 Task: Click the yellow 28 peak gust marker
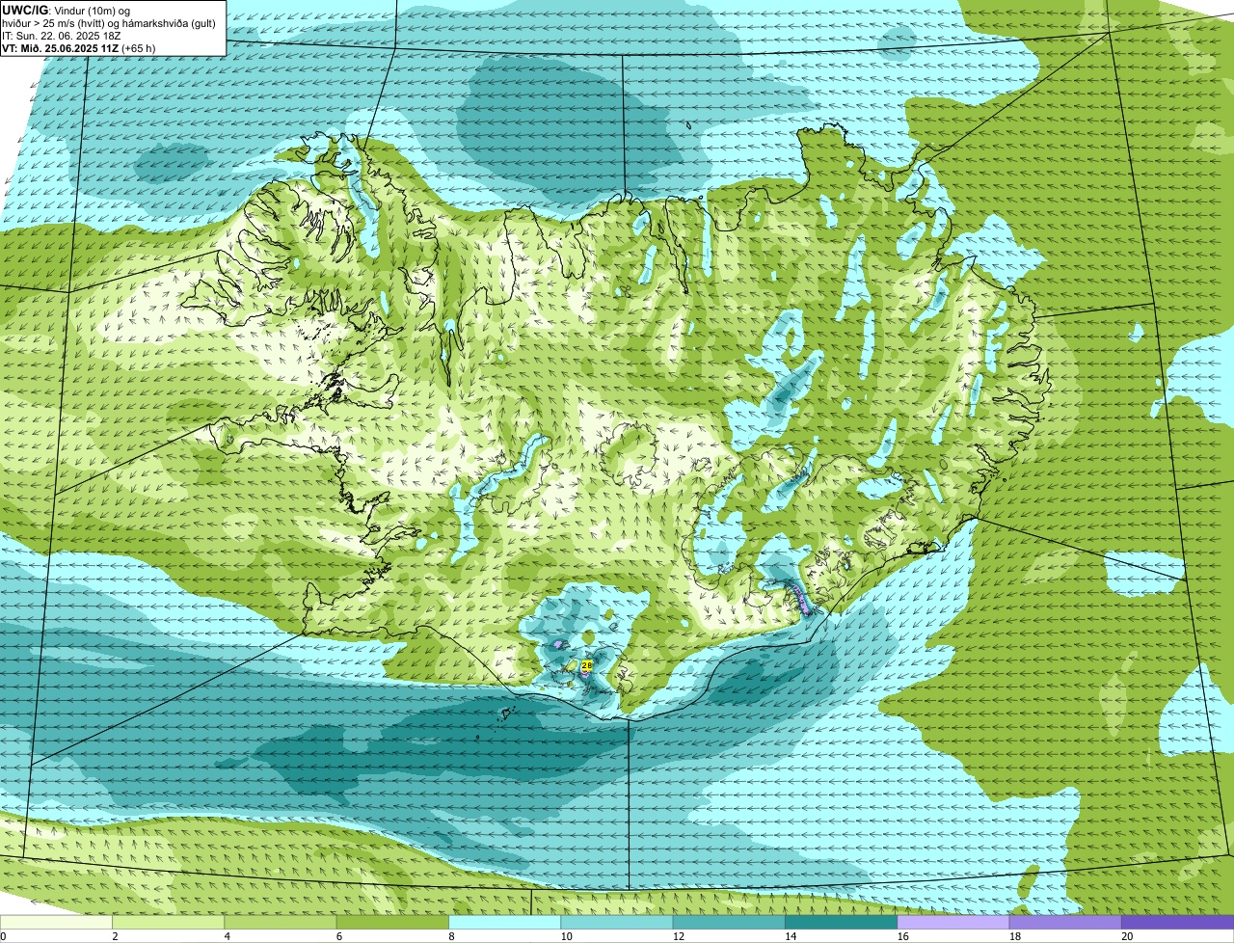coord(587,665)
